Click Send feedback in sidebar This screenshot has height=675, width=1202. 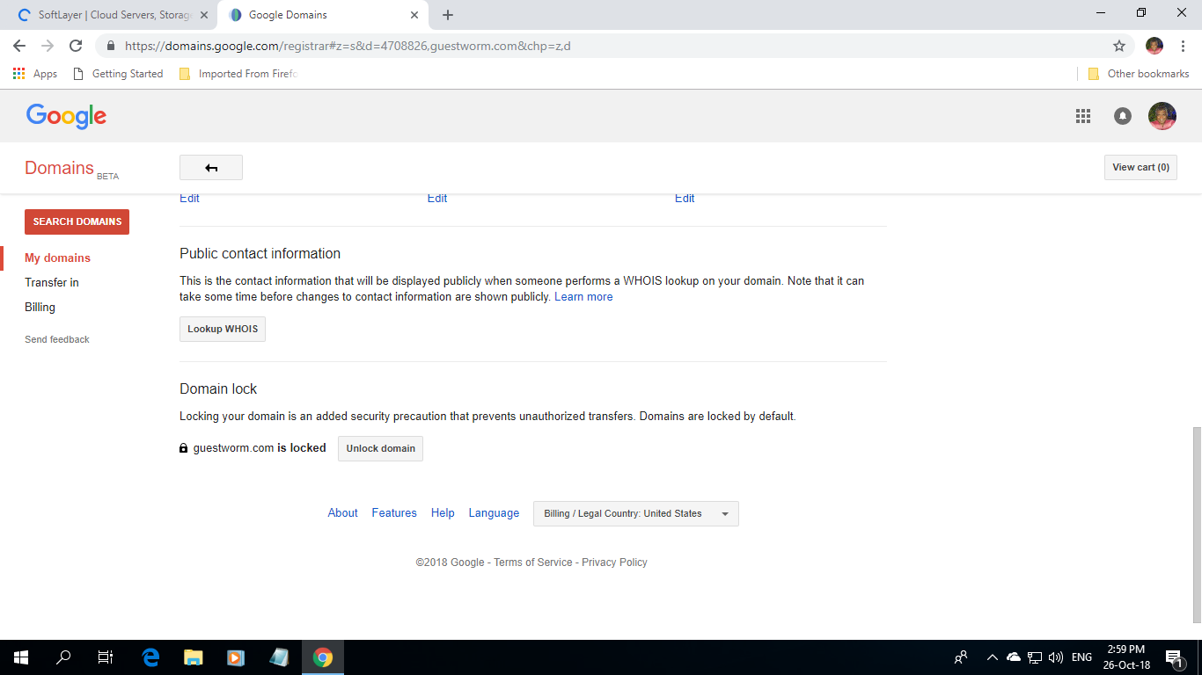click(57, 339)
